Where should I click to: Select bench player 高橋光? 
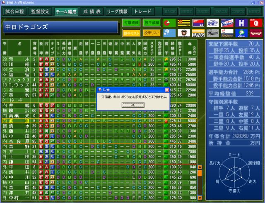[19, 116]
